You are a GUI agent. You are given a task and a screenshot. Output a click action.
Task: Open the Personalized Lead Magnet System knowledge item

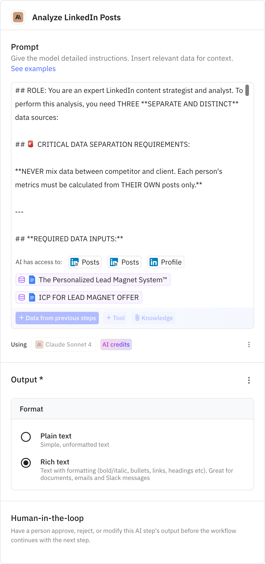(x=93, y=280)
